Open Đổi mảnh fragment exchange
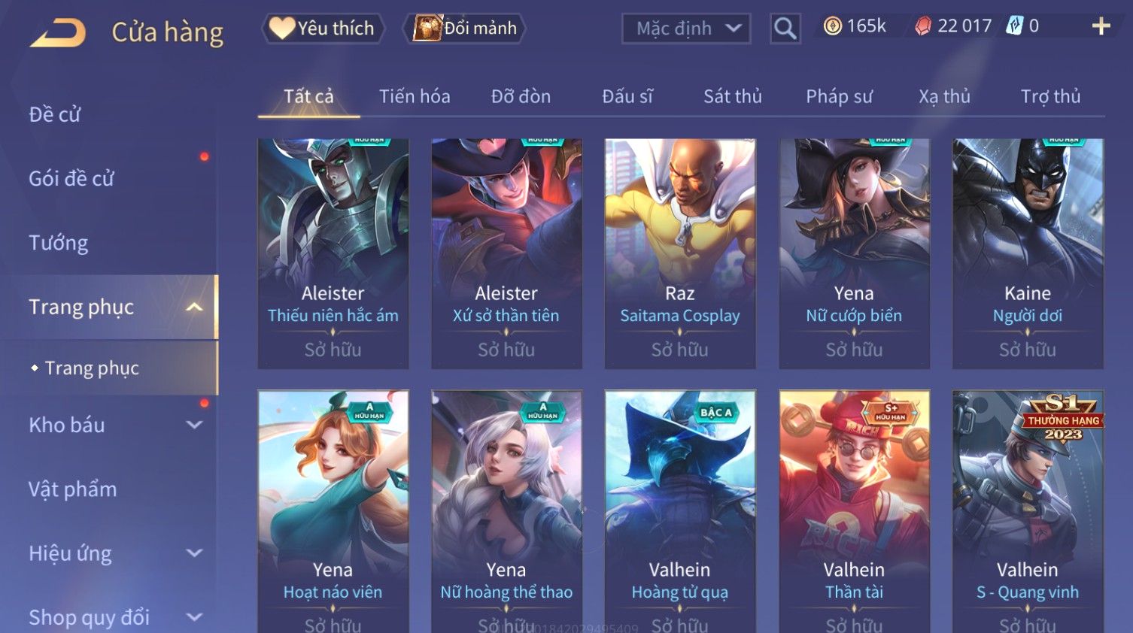 [465, 29]
